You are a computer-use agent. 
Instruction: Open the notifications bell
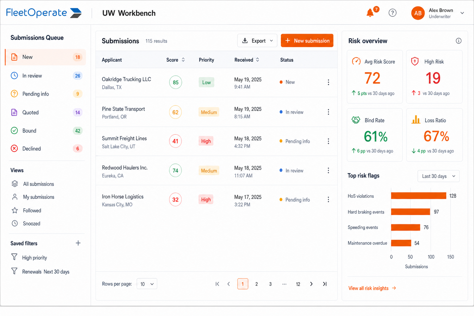click(370, 13)
